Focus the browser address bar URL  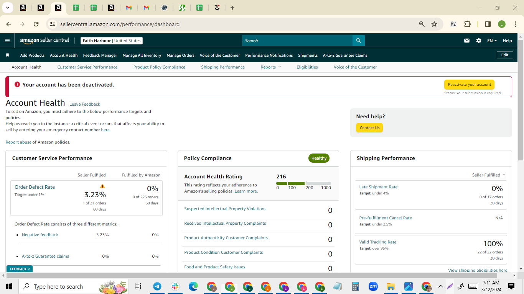coord(120,24)
